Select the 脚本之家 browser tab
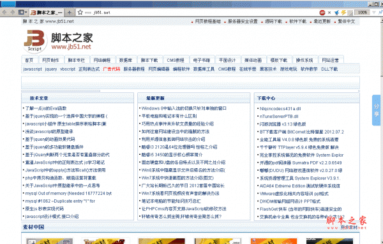 click(x=47, y=13)
